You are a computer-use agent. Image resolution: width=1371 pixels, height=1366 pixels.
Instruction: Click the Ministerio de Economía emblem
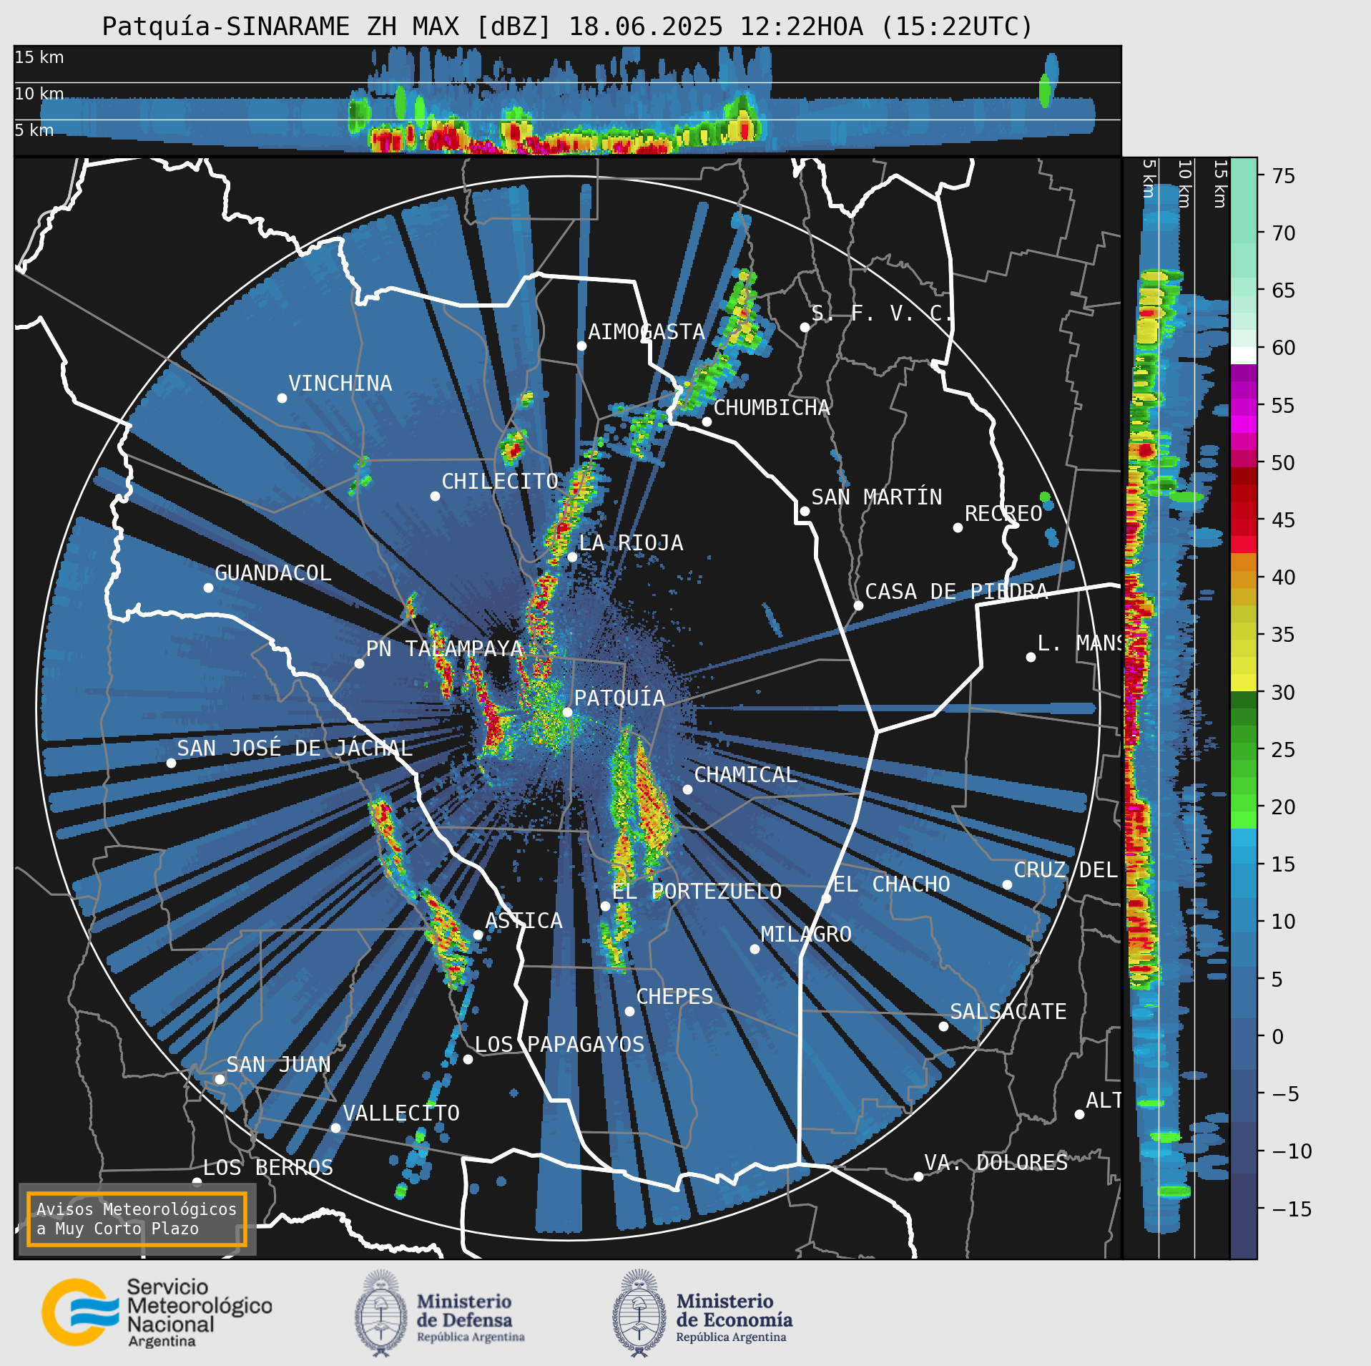click(x=639, y=1313)
